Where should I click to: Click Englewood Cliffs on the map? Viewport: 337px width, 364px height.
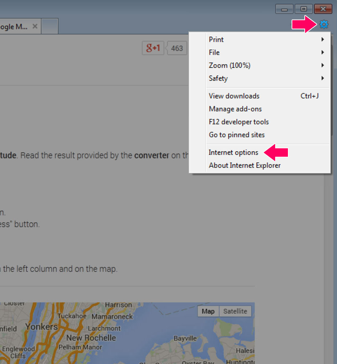click(x=18, y=352)
